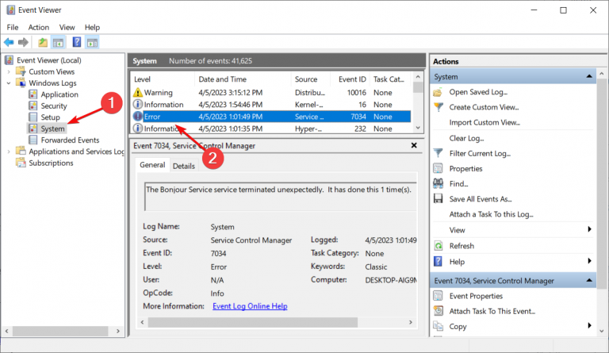
Task: Click Refresh in the Actions pane
Action: (x=462, y=246)
